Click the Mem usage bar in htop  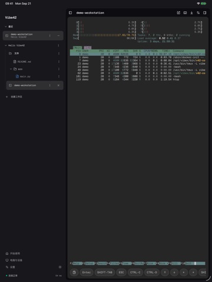pyautogui.click(x=104, y=35)
